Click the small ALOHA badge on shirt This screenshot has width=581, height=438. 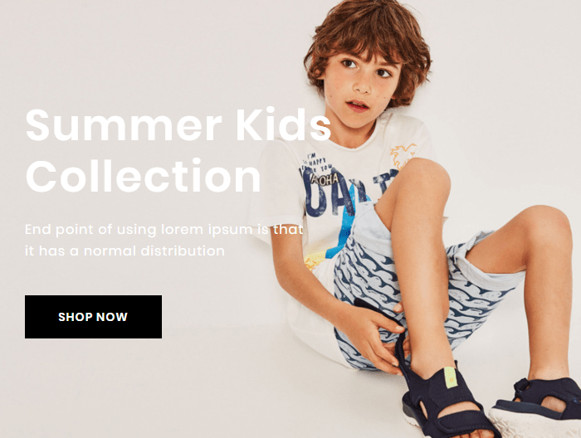pos(325,179)
